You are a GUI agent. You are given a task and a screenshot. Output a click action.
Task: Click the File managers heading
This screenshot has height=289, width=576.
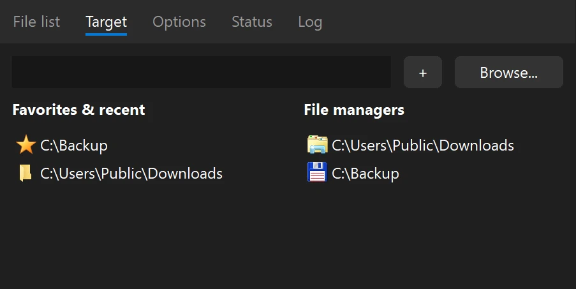point(354,110)
